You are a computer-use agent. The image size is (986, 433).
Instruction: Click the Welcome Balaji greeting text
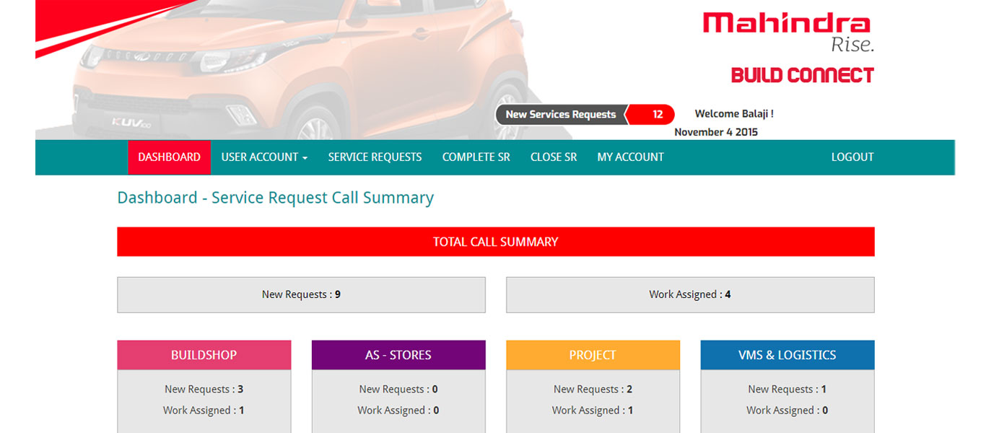(x=734, y=114)
